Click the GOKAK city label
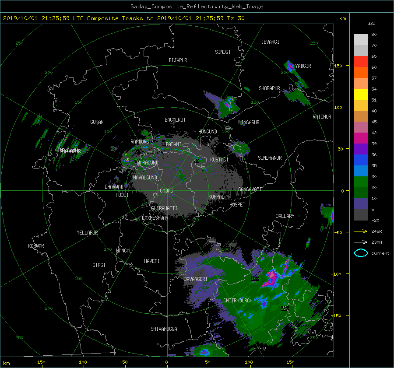Viewport: 394px width, 368px height. (97, 122)
